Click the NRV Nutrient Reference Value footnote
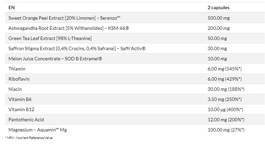265x144 pixels. [x=29, y=138]
